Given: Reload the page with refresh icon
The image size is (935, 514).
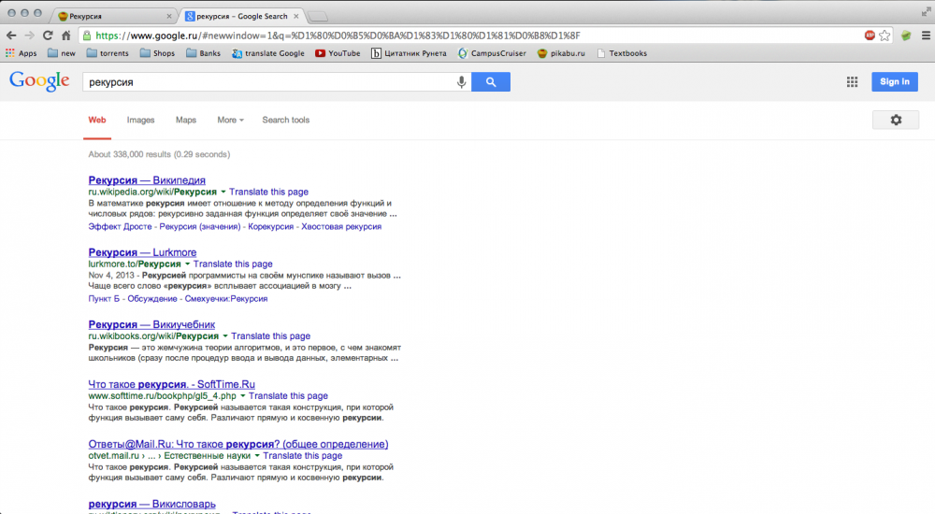Looking at the screenshot, I should (x=49, y=36).
